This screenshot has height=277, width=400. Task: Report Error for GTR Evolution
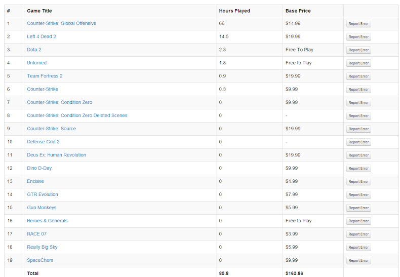click(x=358, y=195)
